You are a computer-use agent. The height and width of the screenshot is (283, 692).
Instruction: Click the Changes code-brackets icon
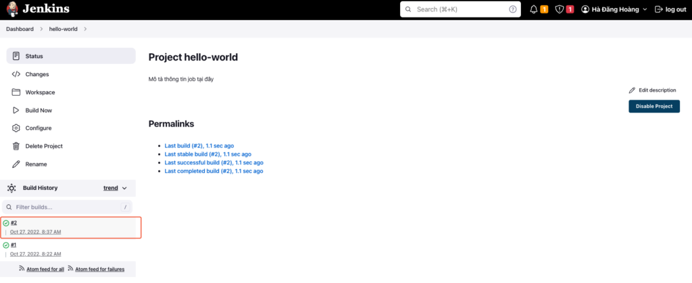pos(16,74)
